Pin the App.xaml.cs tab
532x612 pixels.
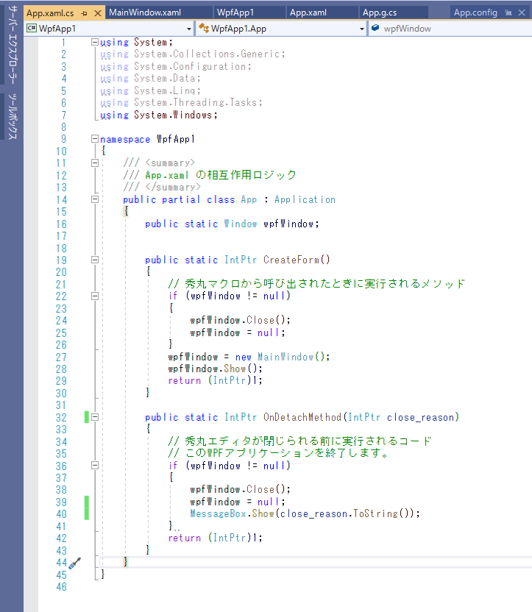point(85,13)
